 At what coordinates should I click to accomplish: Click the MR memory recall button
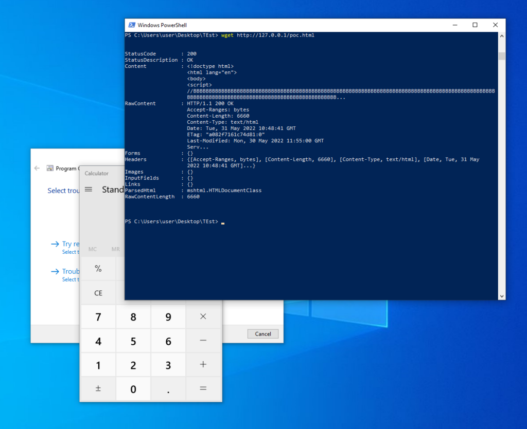coord(116,249)
